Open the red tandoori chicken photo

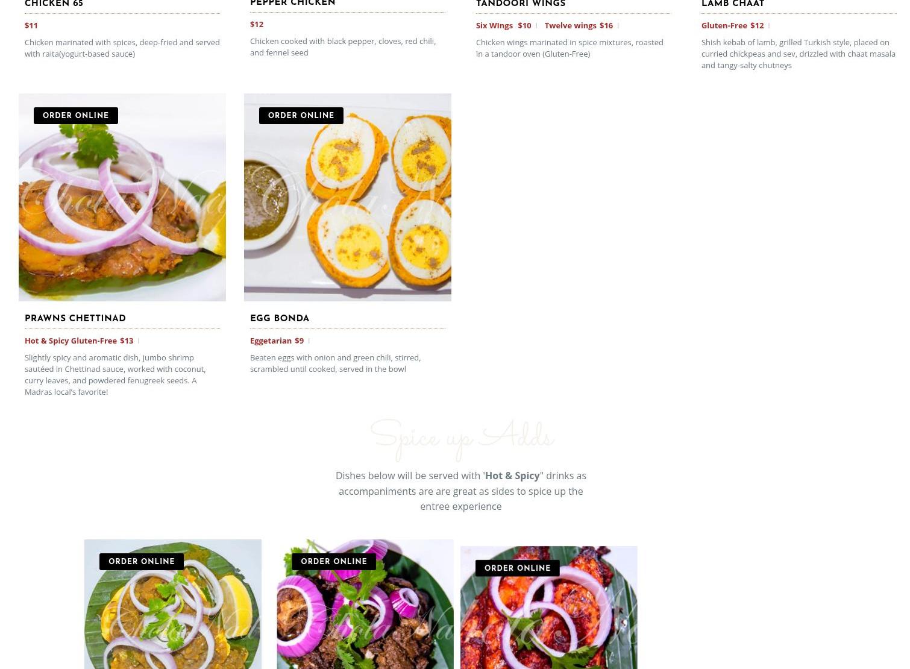click(x=549, y=608)
